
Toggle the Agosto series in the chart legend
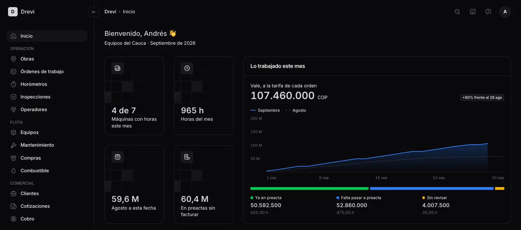[295, 110]
